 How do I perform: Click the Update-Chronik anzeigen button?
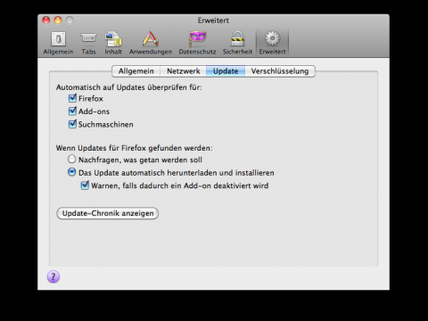coord(107,213)
